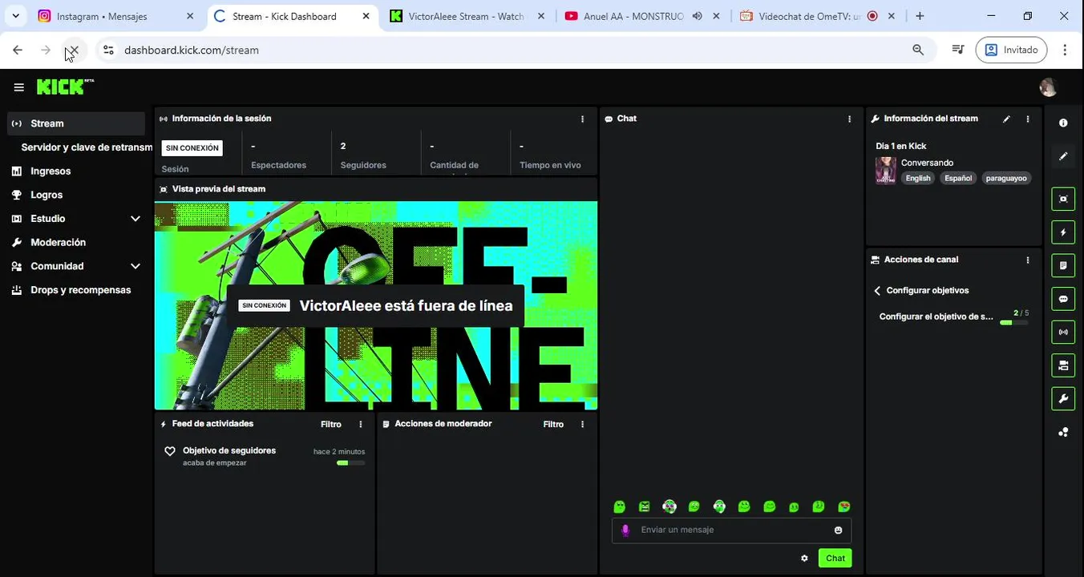This screenshot has width=1084, height=577.
Task: Toggle the session info broadcast widget in the right rail
Action: click(1063, 332)
